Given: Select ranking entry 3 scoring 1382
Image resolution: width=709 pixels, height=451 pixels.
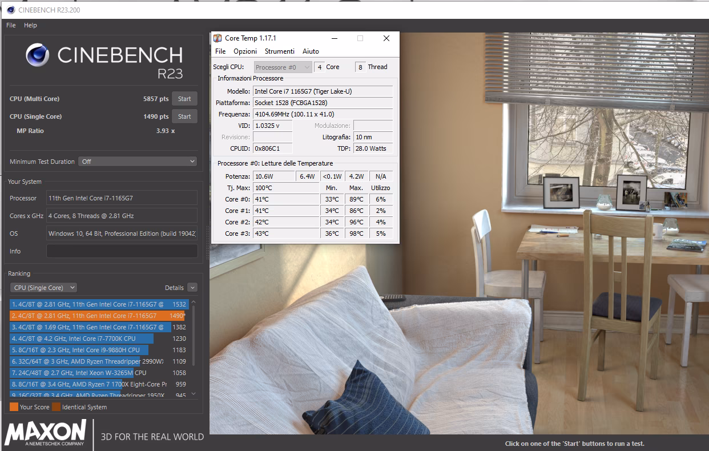Looking at the screenshot, I should tap(98, 327).
